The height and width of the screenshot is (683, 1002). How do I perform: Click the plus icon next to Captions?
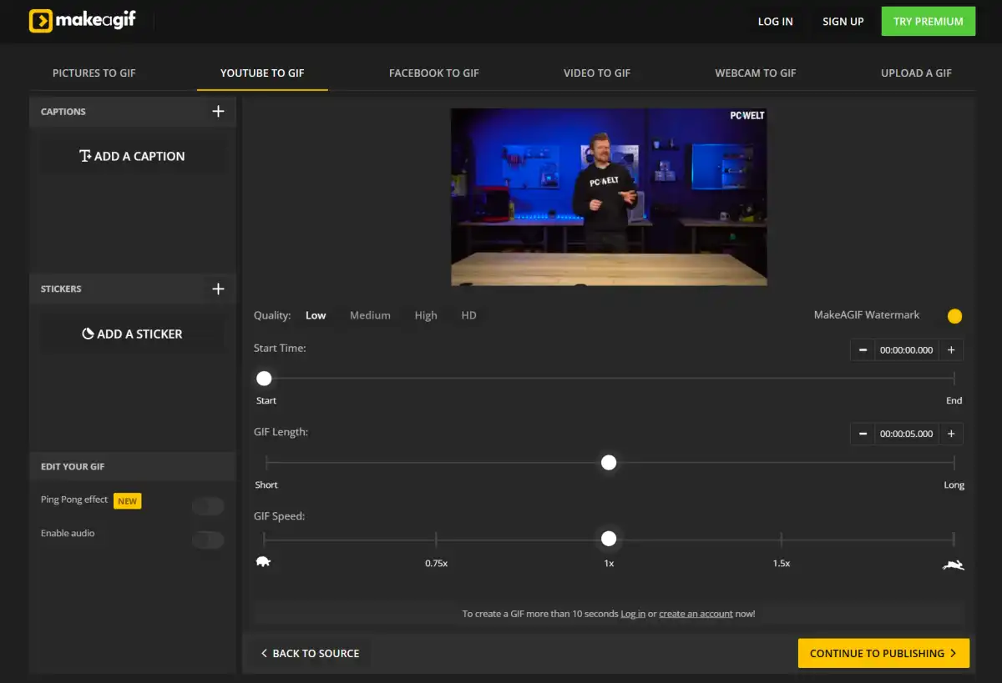(x=218, y=112)
